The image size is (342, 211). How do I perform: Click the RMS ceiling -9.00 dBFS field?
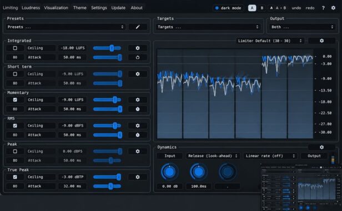point(73,125)
